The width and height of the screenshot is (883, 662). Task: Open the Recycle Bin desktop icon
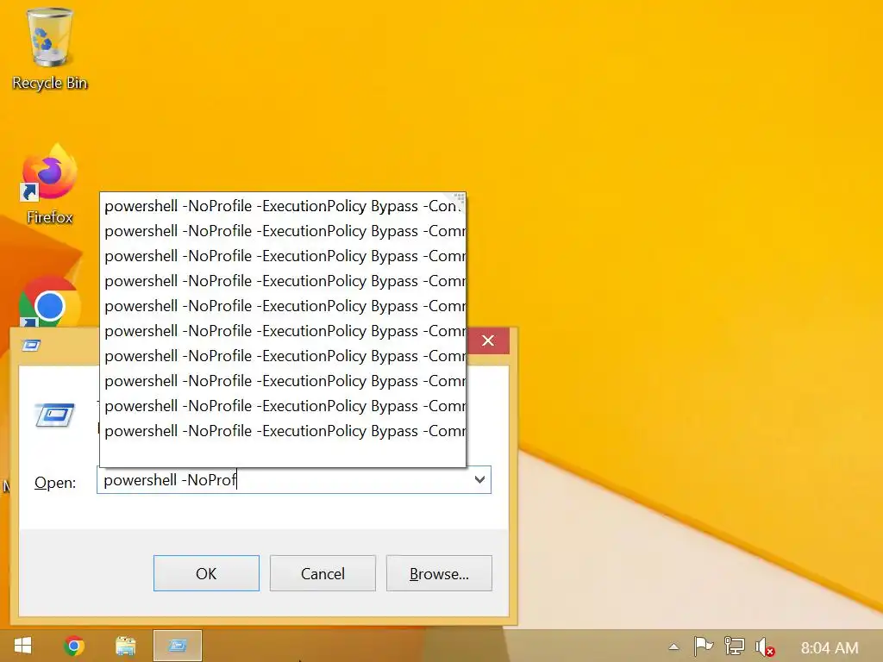pos(49,49)
